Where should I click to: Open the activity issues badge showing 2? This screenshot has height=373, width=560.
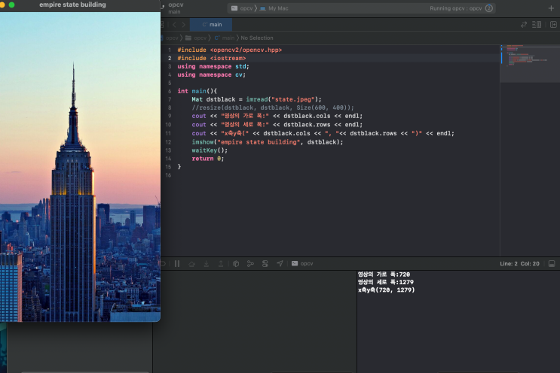(489, 8)
